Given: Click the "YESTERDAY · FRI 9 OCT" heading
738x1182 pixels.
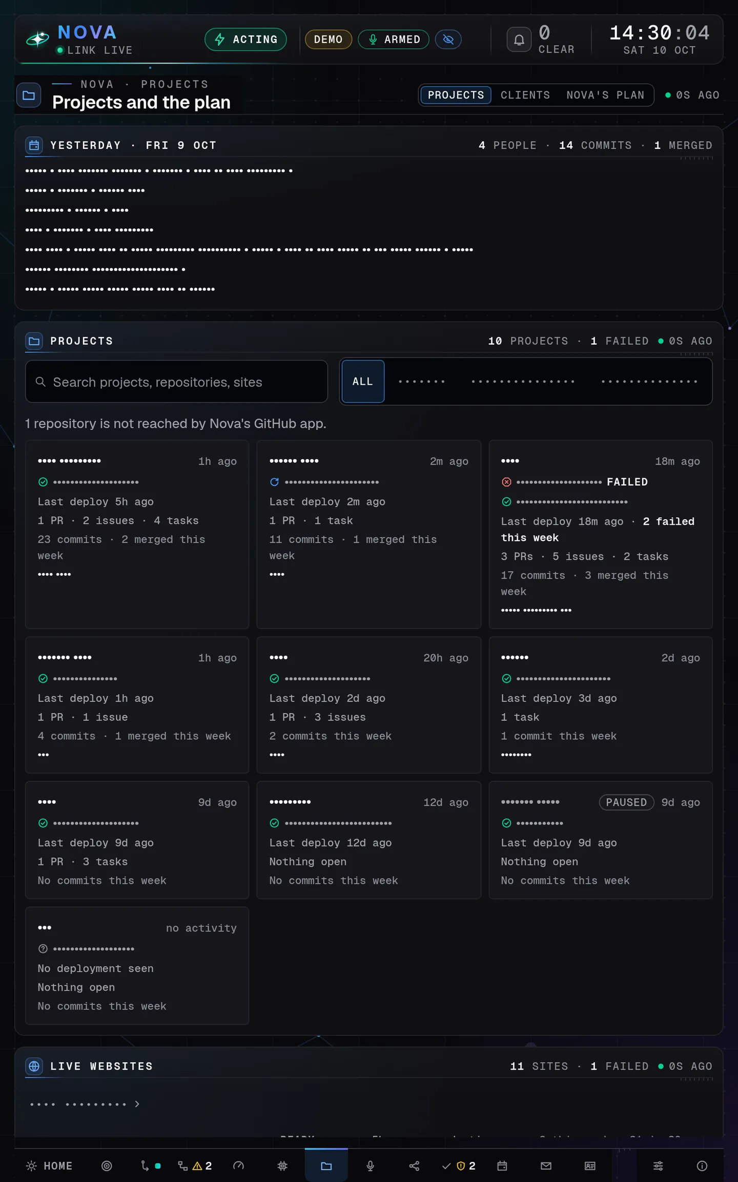Looking at the screenshot, I should point(133,145).
